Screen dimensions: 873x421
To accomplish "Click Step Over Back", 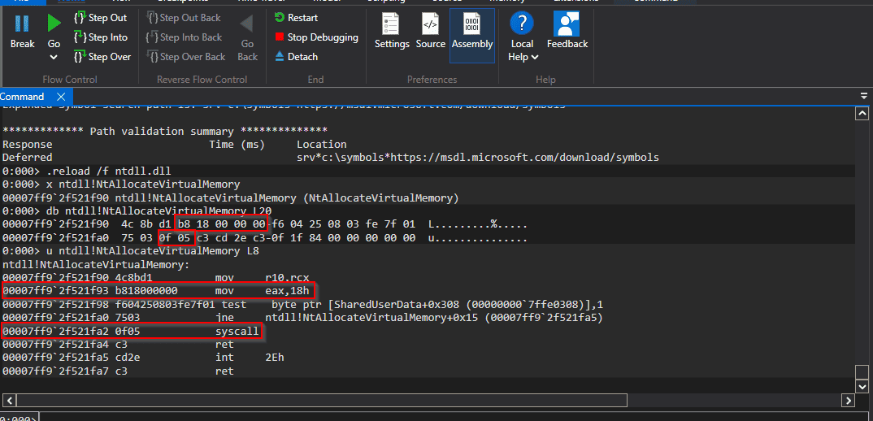I will [186, 57].
